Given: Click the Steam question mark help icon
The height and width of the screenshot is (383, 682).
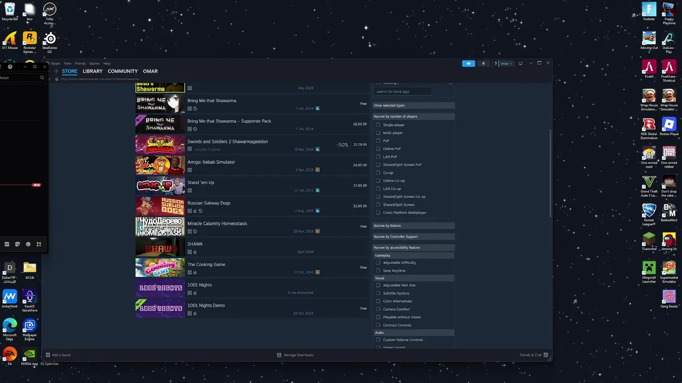Looking at the screenshot, I should [x=496, y=63].
